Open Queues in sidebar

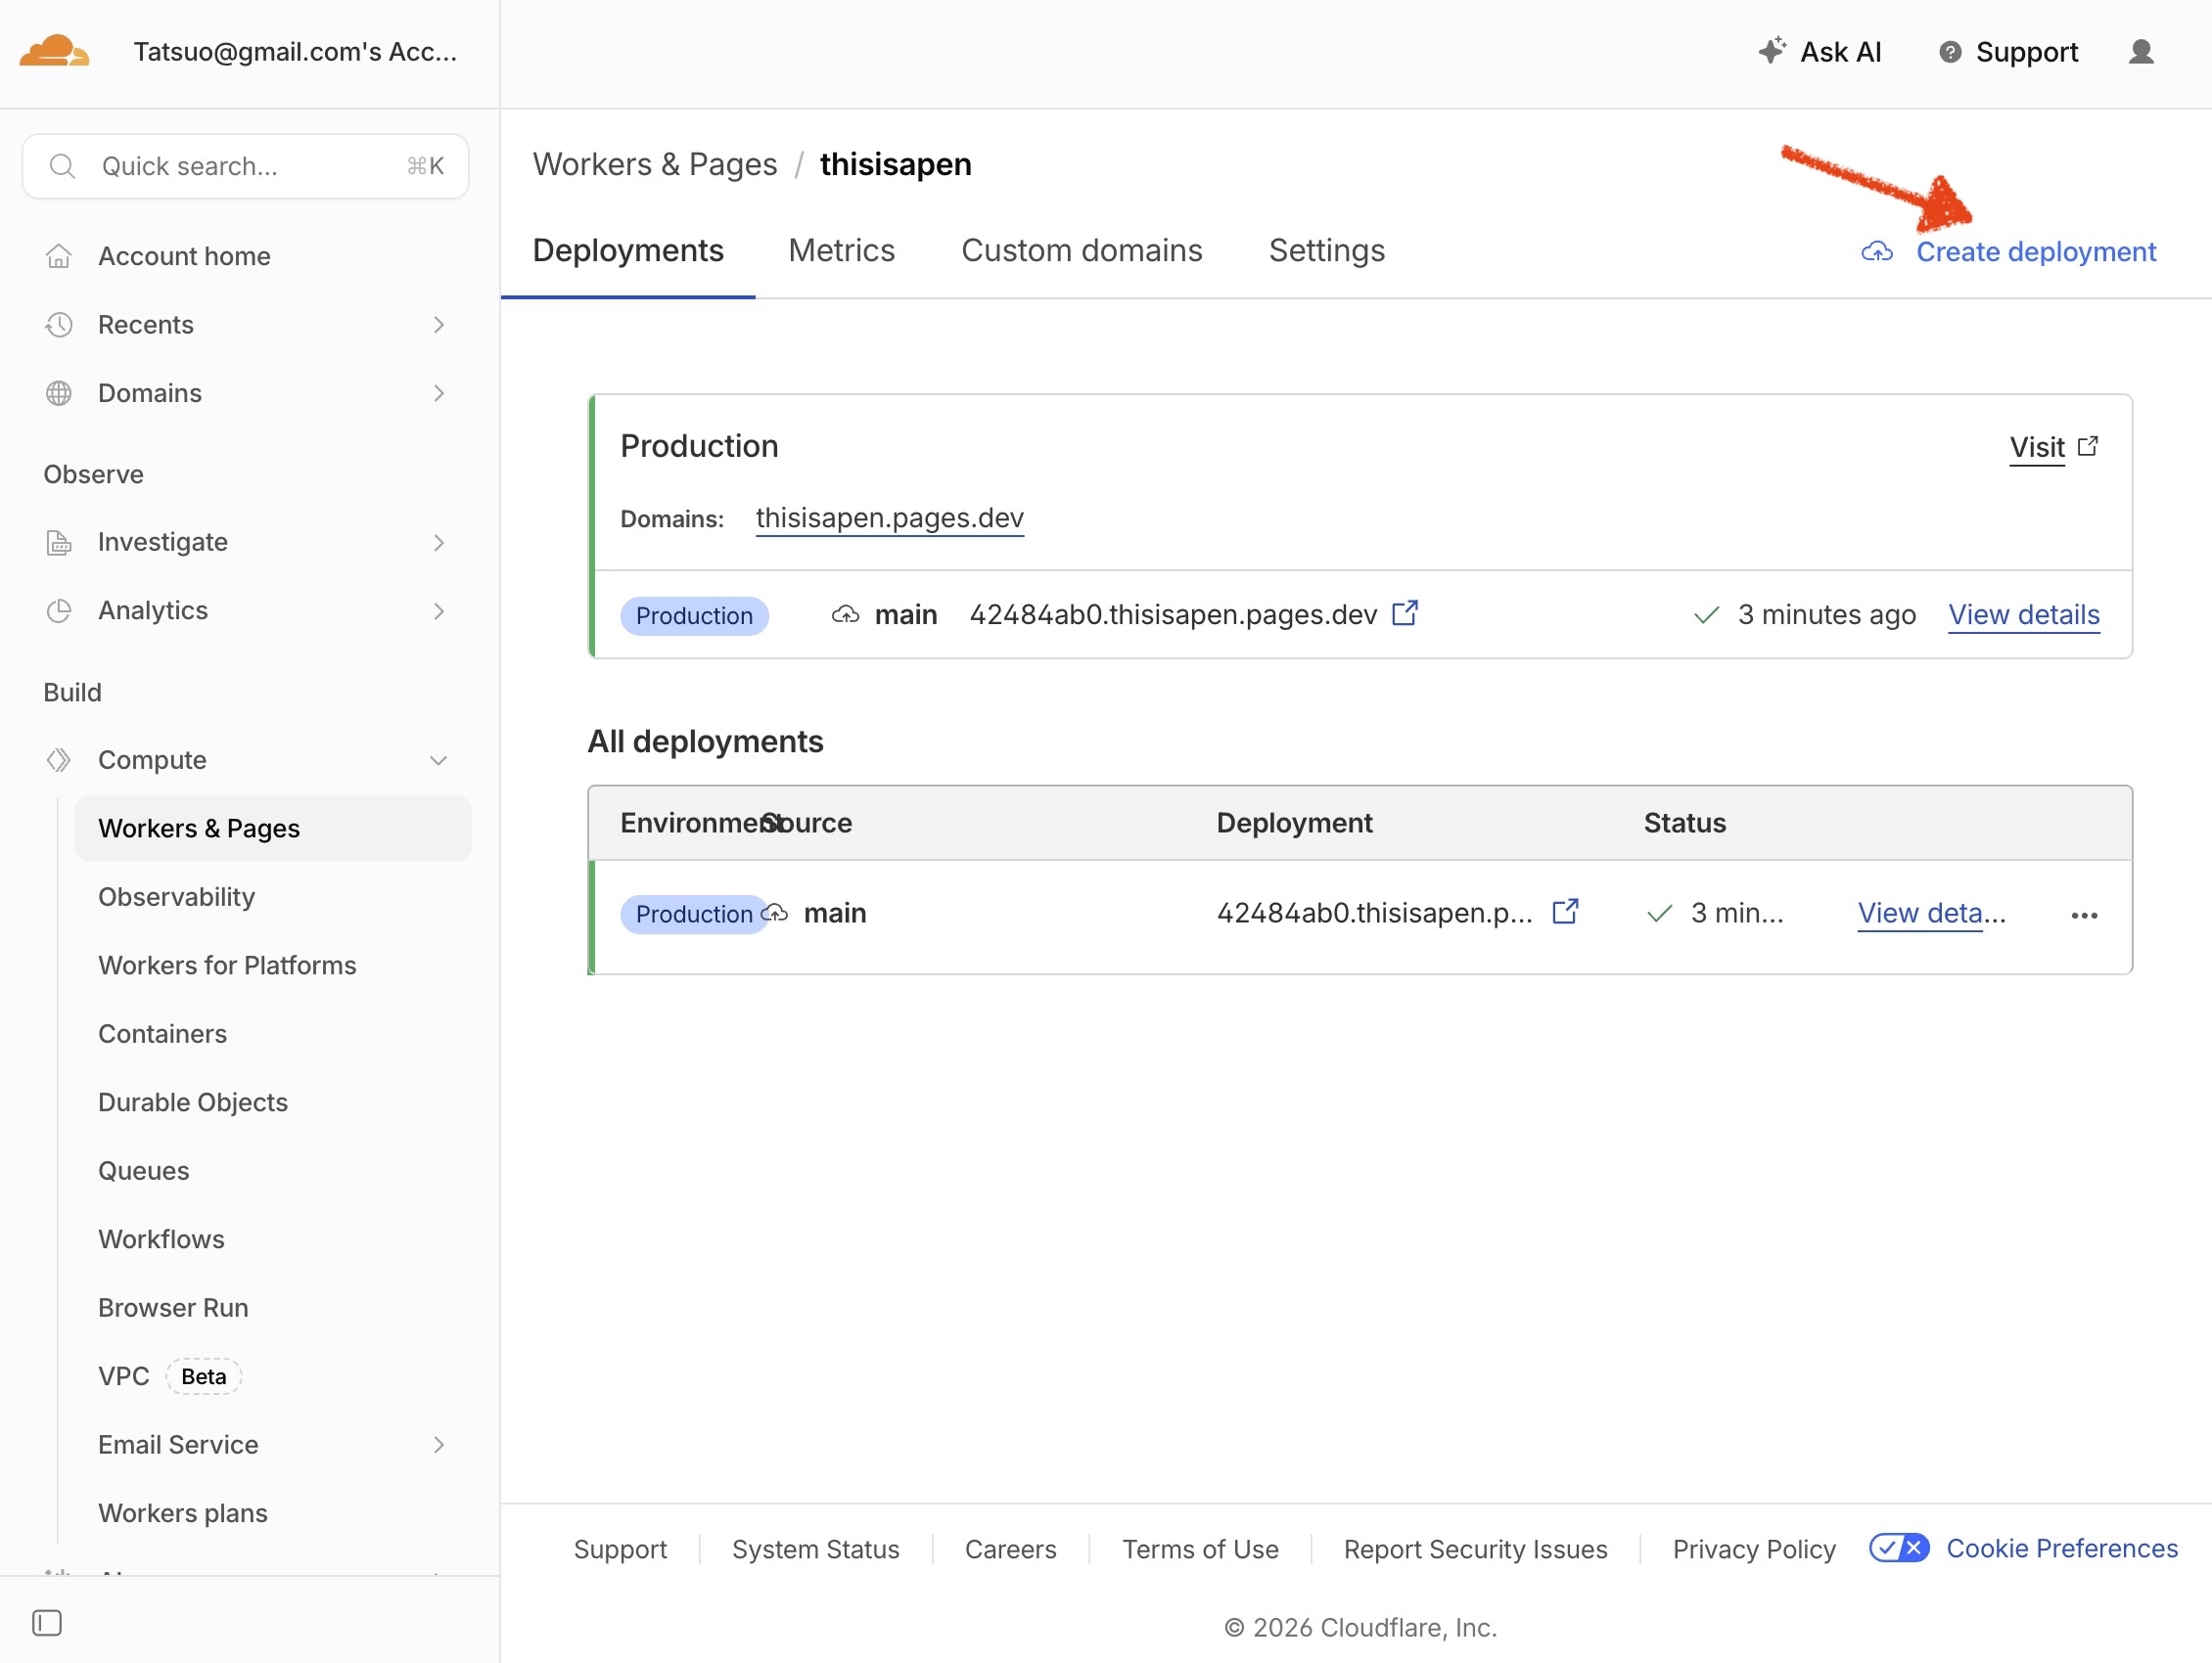click(143, 1170)
